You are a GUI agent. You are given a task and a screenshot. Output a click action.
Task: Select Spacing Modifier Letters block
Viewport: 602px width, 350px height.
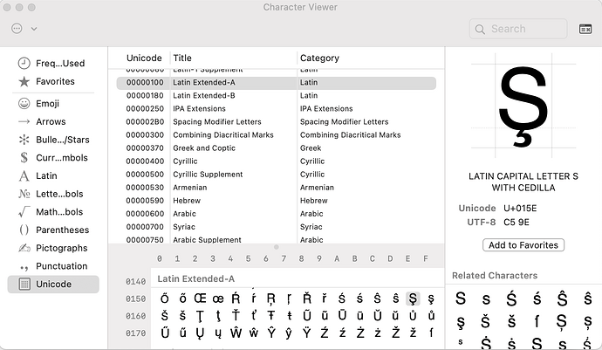pos(276,122)
